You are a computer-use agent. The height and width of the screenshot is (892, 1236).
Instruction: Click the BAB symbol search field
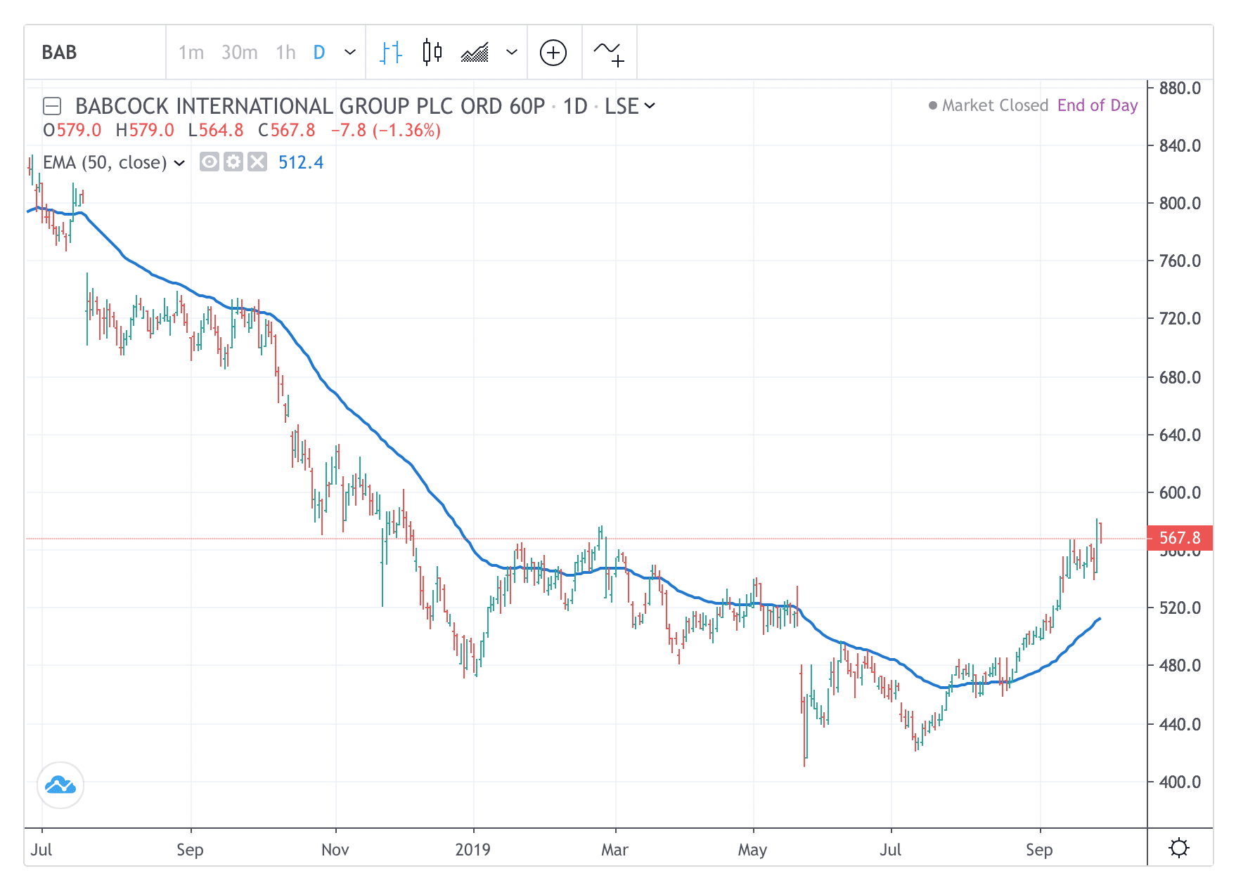pyautogui.click(x=95, y=53)
